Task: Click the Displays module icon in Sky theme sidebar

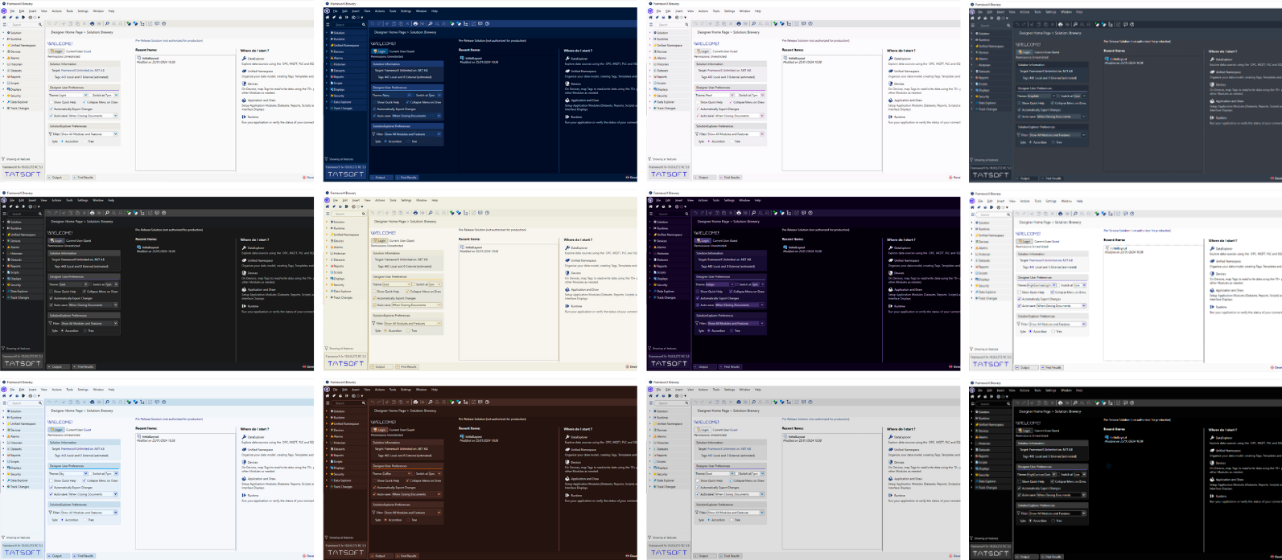Action: (8, 468)
